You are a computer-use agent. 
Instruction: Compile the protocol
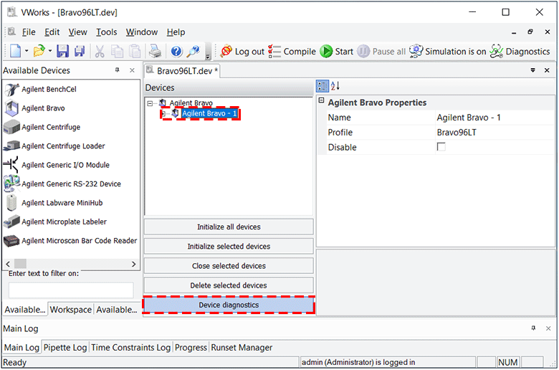coord(292,52)
